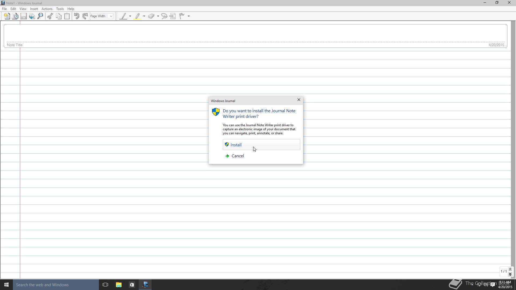Select the Pen tool
Screen dimensions: 516x290
click(123, 16)
